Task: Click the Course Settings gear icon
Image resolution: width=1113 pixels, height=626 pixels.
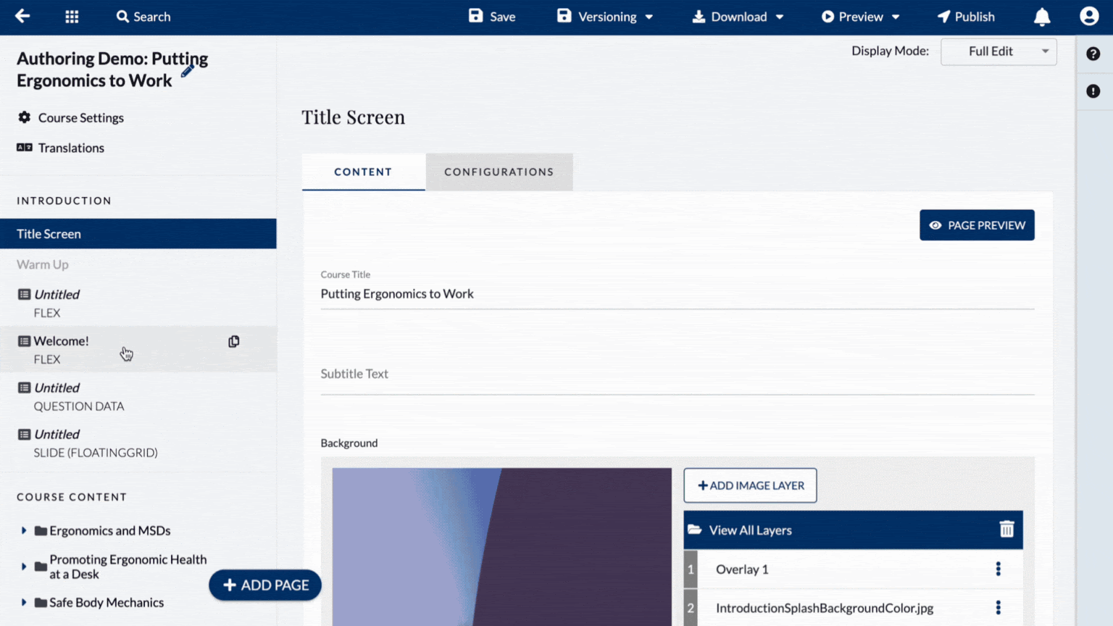Action: [x=25, y=117]
